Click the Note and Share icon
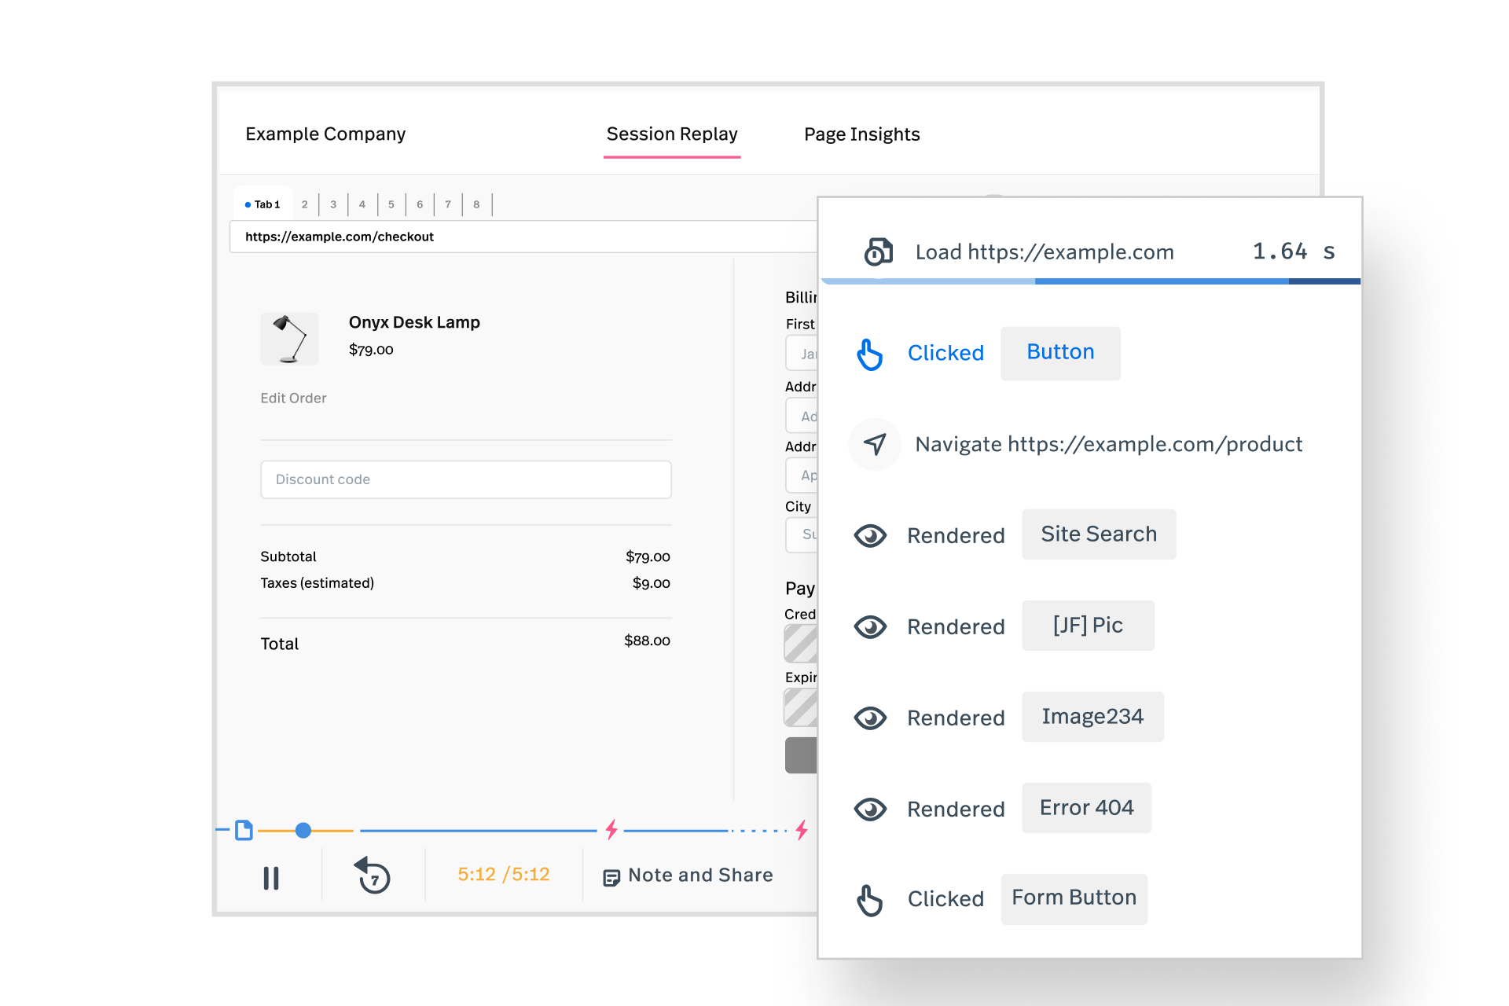This screenshot has height=1006, width=1509. tap(611, 877)
